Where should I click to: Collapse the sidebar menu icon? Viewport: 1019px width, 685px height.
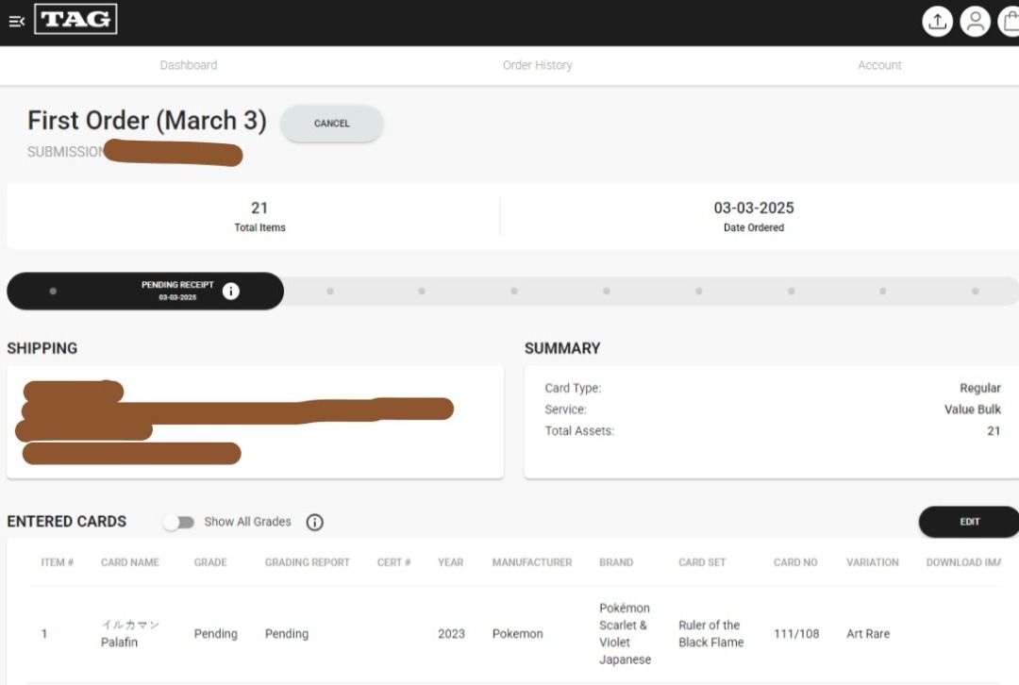coord(16,22)
